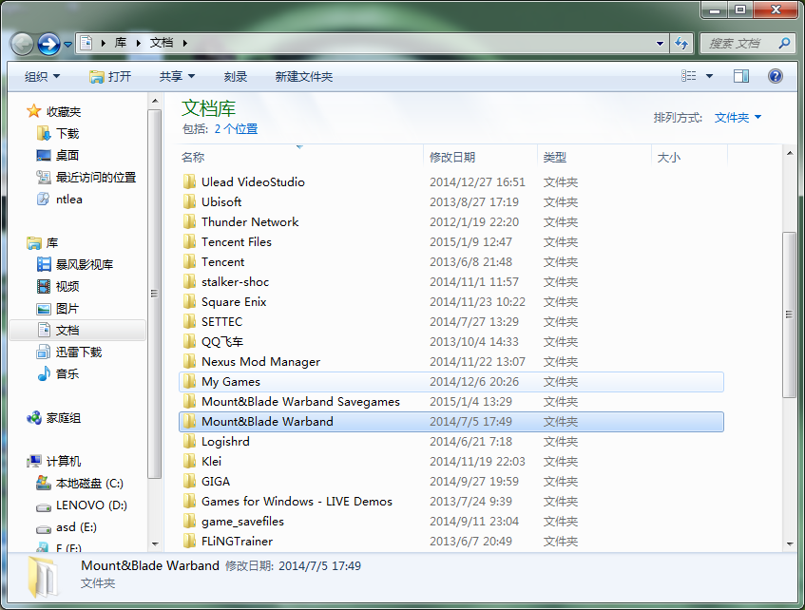The image size is (805, 610).
Task: Sort by the 大小 column header
Action: (689, 157)
